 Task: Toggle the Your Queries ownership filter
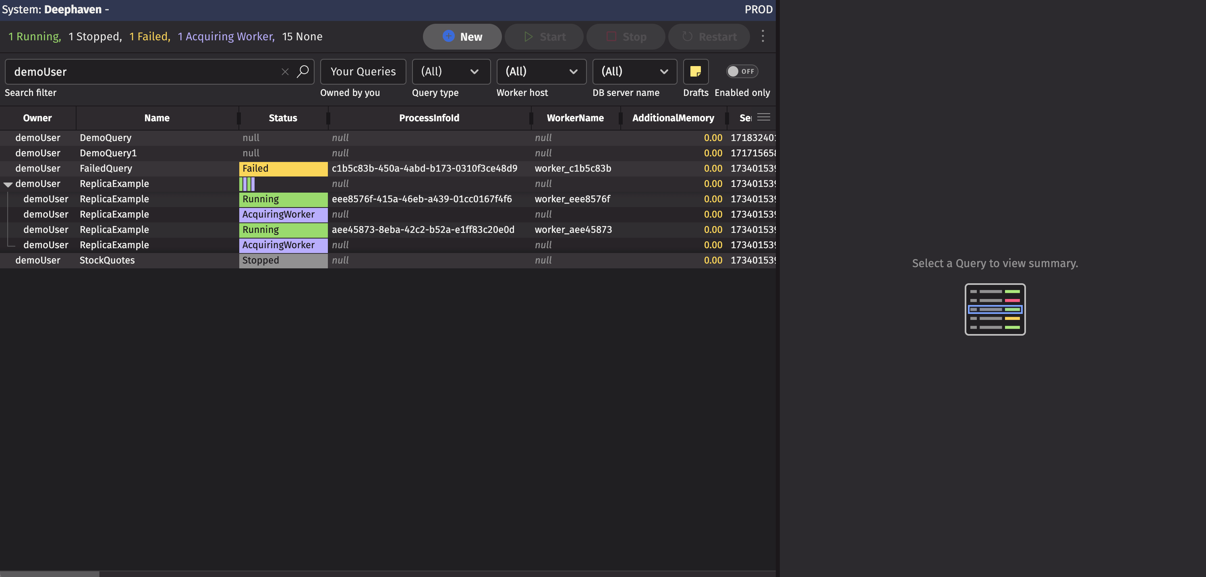pos(363,72)
